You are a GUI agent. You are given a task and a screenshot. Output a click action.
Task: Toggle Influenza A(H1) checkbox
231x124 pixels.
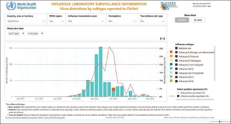pyautogui.click(x=176, y=77)
